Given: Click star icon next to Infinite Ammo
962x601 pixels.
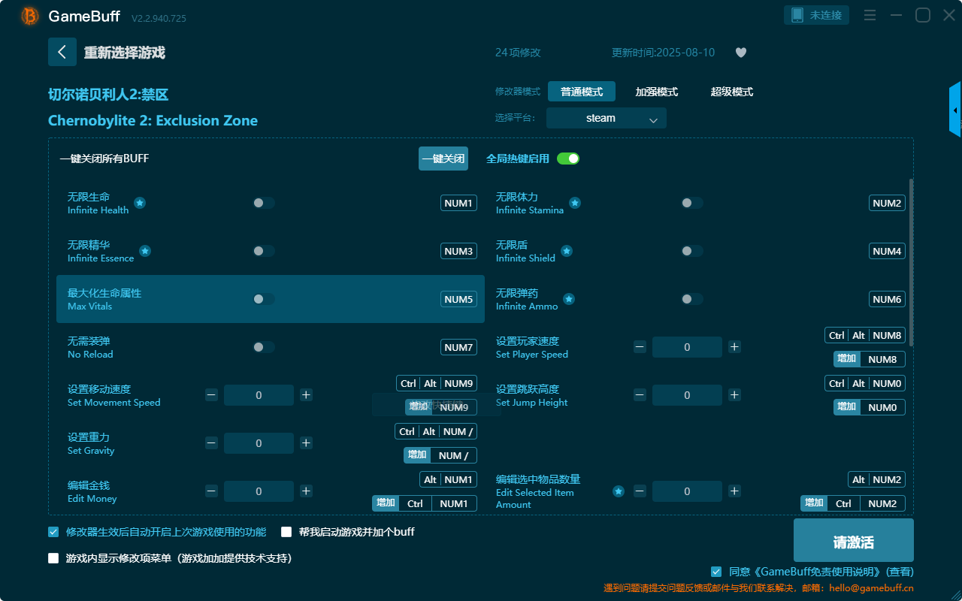Looking at the screenshot, I should point(569,299).
